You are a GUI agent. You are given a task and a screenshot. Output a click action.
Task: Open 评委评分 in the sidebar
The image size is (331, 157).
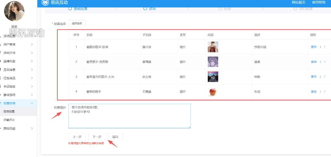point(9,120)
